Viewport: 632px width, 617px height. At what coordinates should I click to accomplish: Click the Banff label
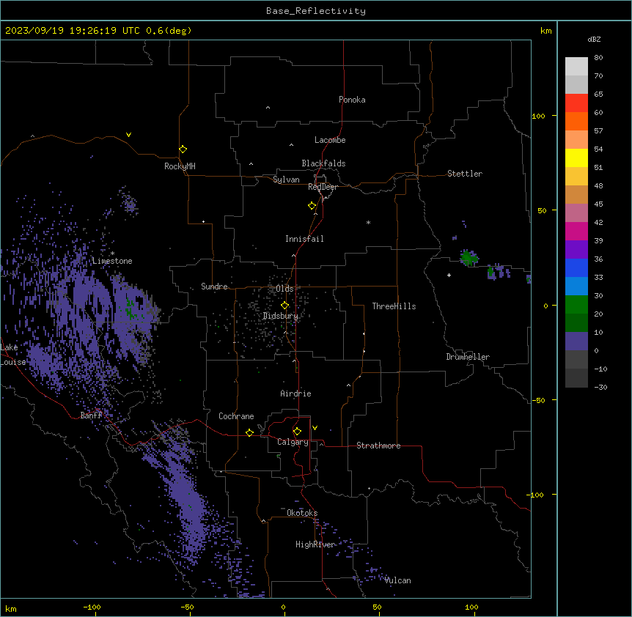91,415
